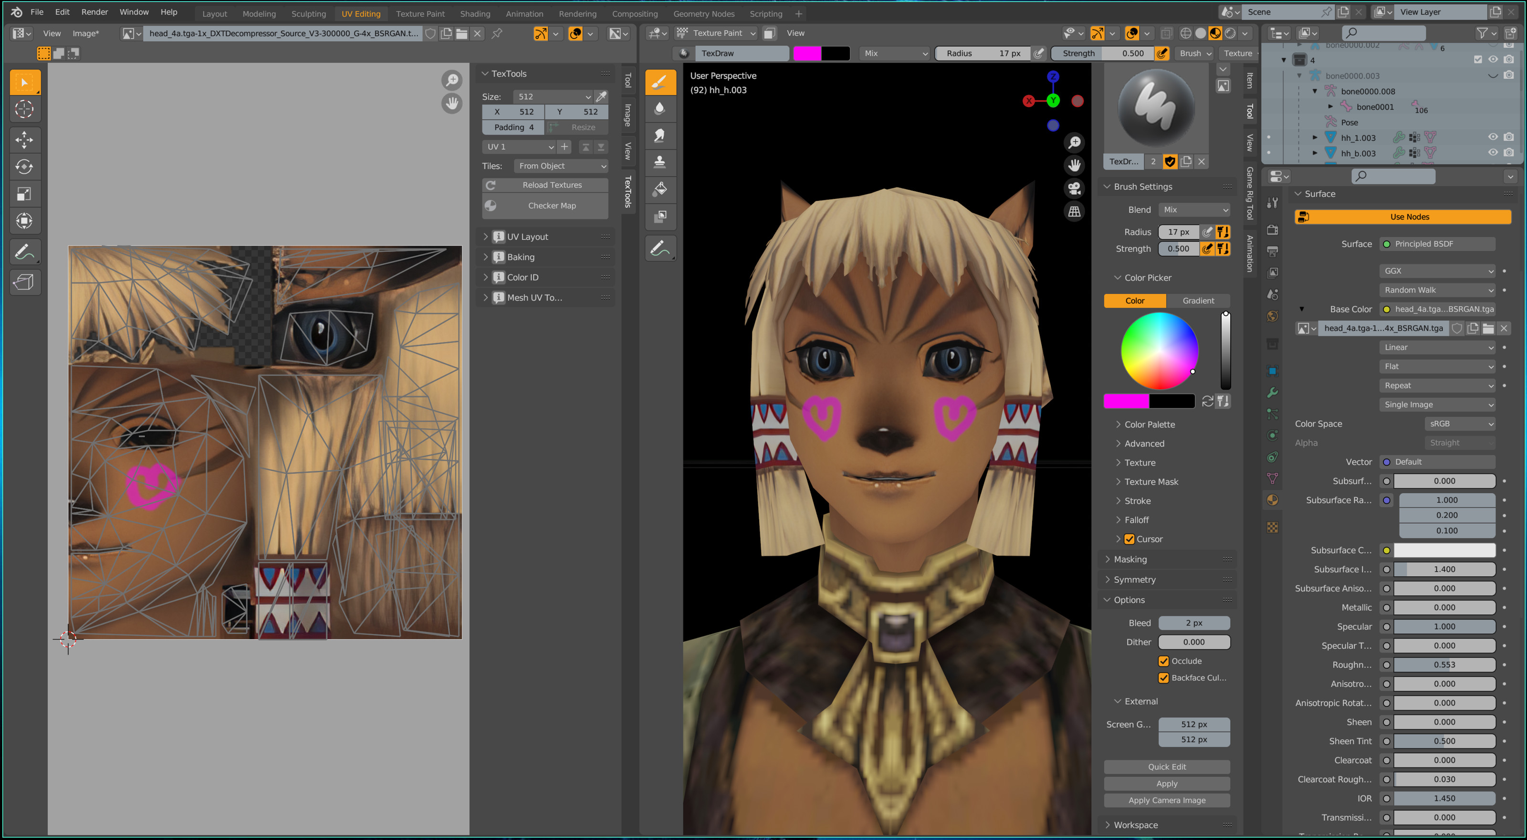1527x840 pixels.
Task: Hide hh_b.003 in viewport via eye icon
Action: (1493, 153)
